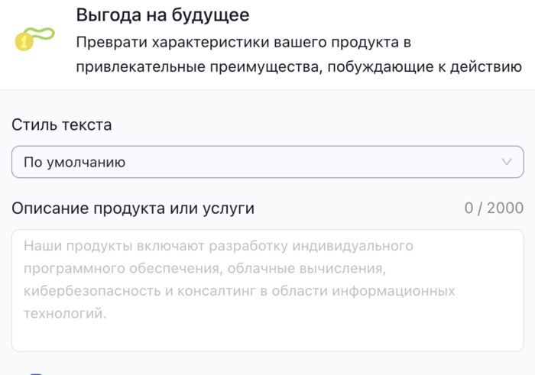The width and height of the screenshot is (535, 375).
Task: Click the chevron arrow in the text style field
Action: coord(507,162)
